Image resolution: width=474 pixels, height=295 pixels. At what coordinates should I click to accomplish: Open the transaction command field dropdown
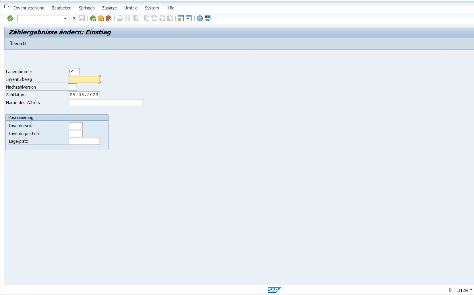pos(65,19)
